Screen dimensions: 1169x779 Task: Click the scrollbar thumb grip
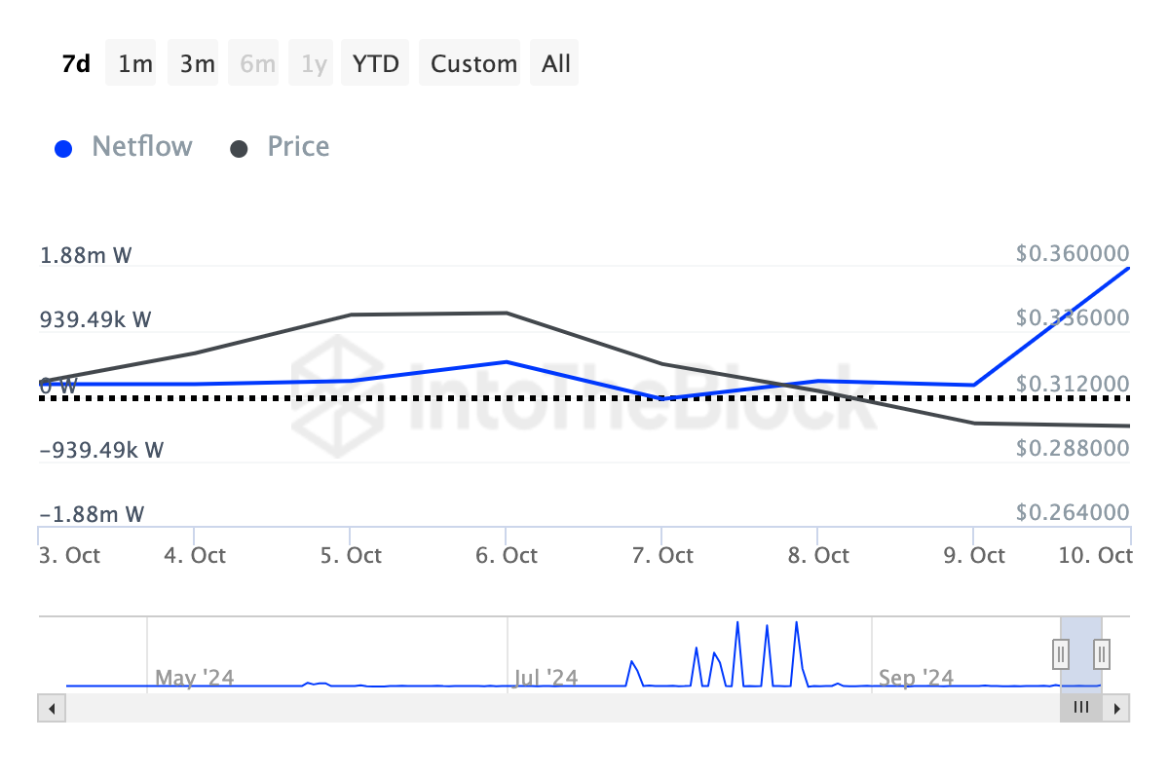1080,708
